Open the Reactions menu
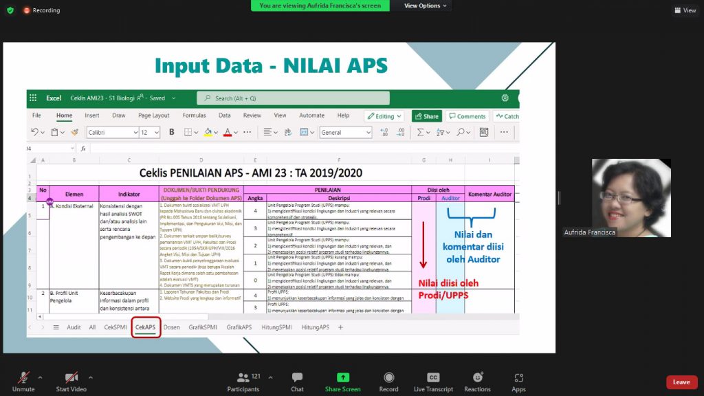704x396 pixels. click(x=477, y=382)
